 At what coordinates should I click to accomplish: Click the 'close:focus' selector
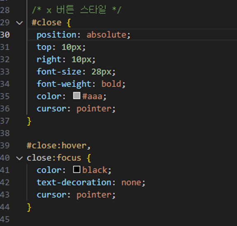[x=54, y=158]
